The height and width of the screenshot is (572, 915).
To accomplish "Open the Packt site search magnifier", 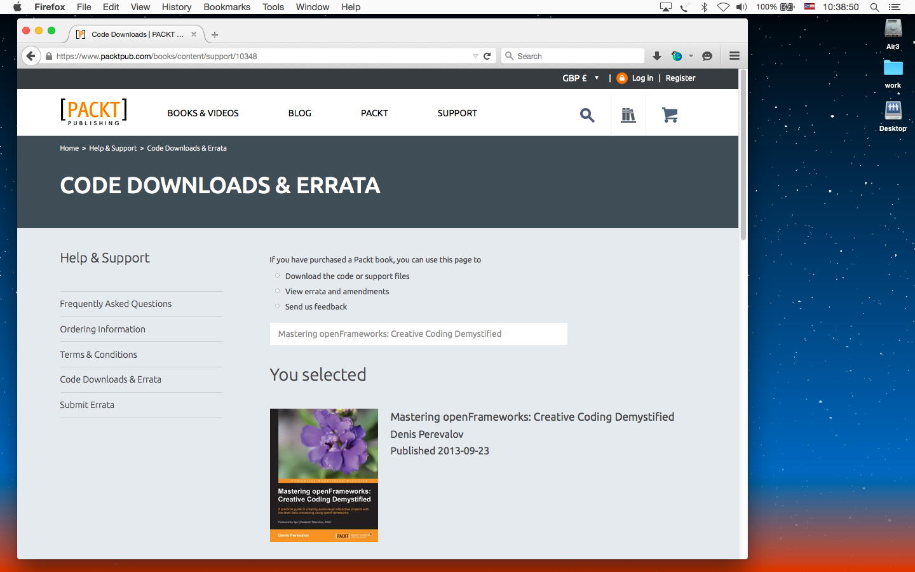I will [587, 115].
